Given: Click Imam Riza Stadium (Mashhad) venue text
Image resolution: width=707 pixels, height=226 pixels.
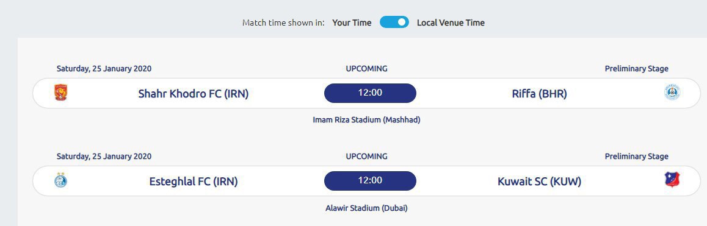Looking at the screenshot, I should 366,120.
